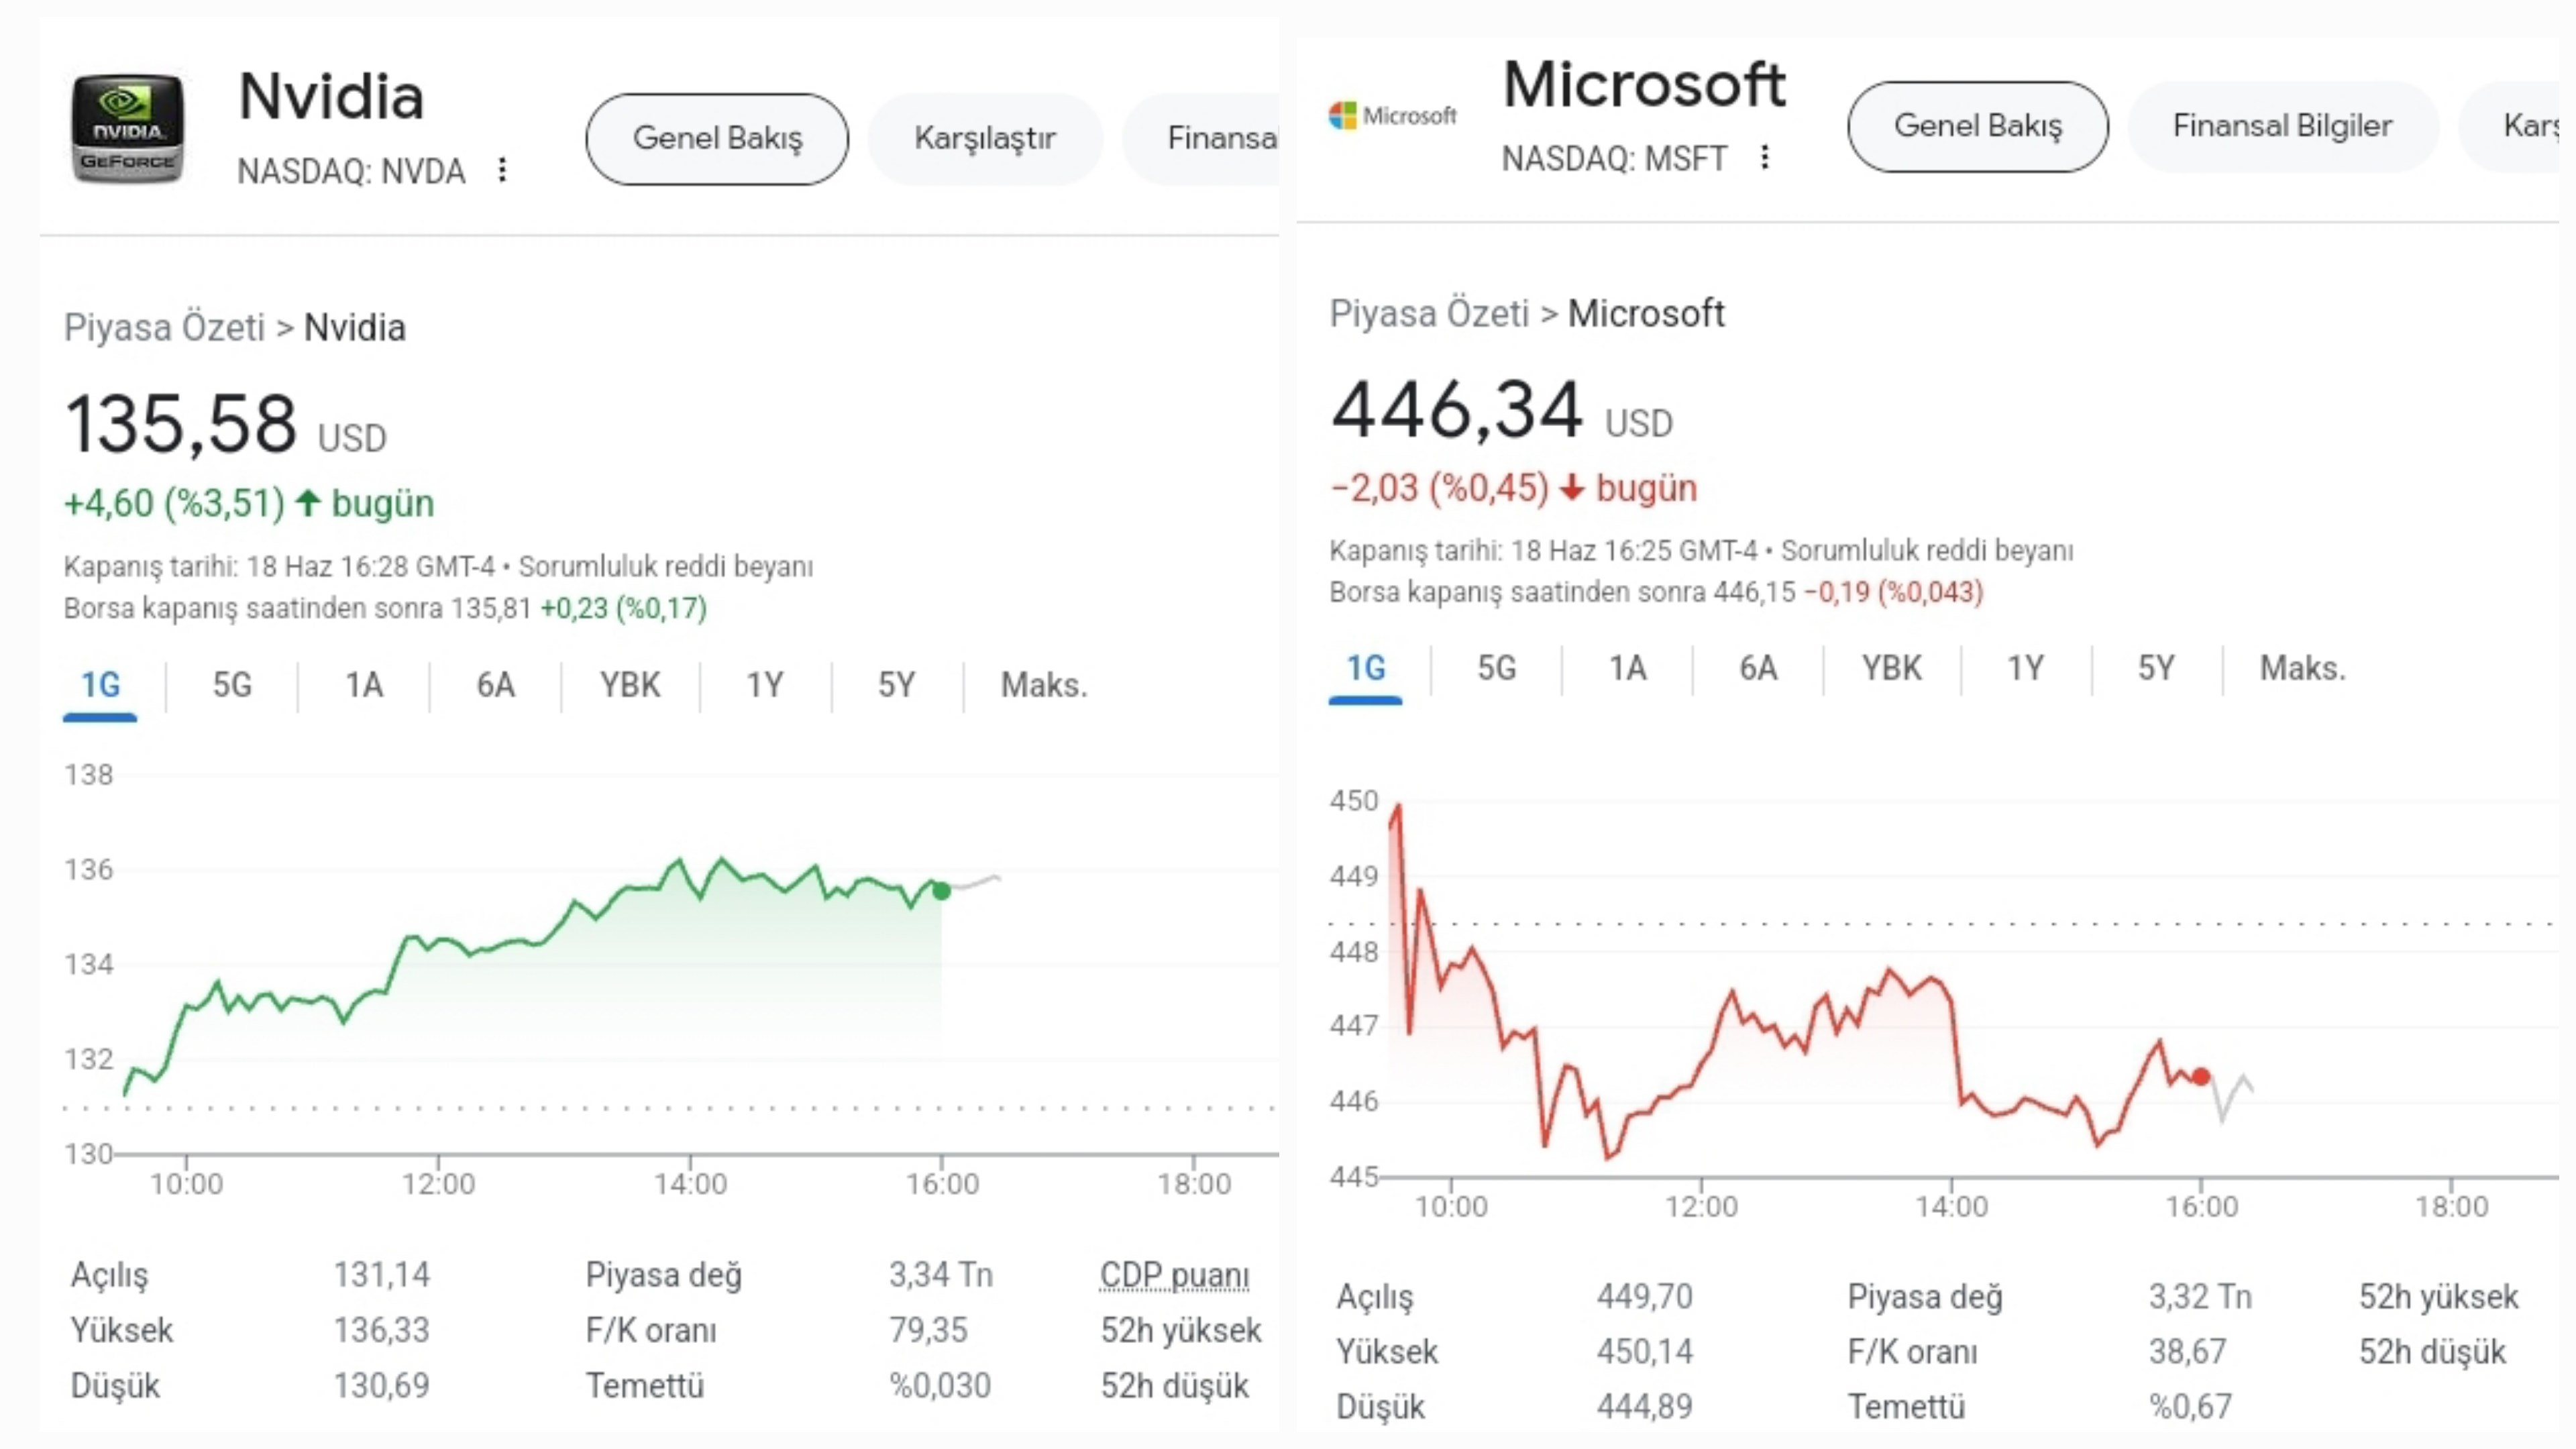Click Microsoft's after-hours change −0,19 (%0,043)
Image resolution: width=2576 pixels, height=1449 pixels.
[1894, 592]
